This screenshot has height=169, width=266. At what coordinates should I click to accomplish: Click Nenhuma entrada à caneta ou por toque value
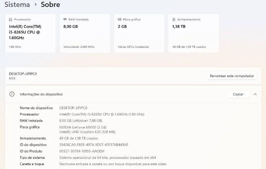point(113,164)
